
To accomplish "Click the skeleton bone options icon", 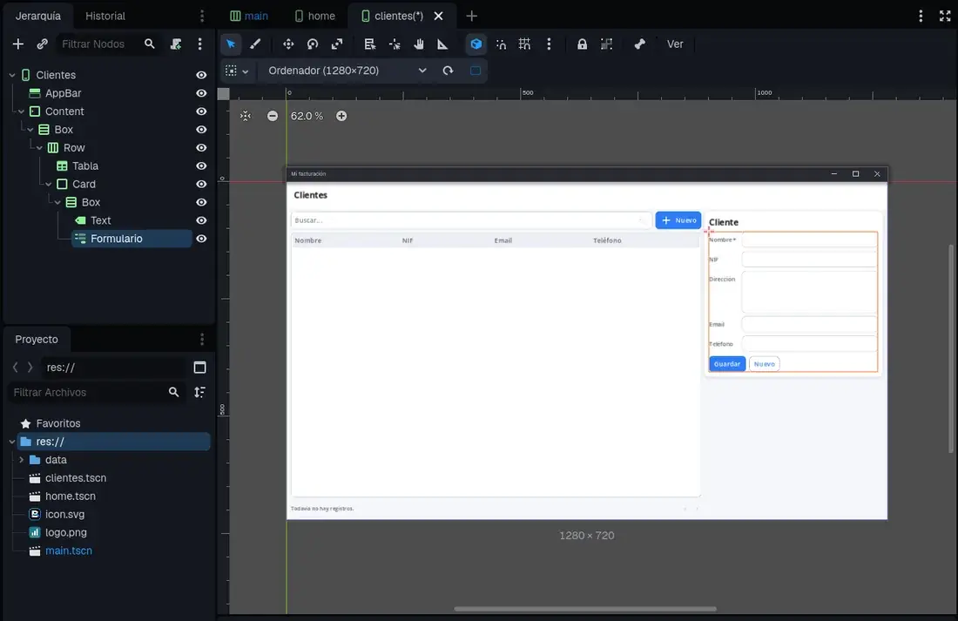I will coord(640,44).
